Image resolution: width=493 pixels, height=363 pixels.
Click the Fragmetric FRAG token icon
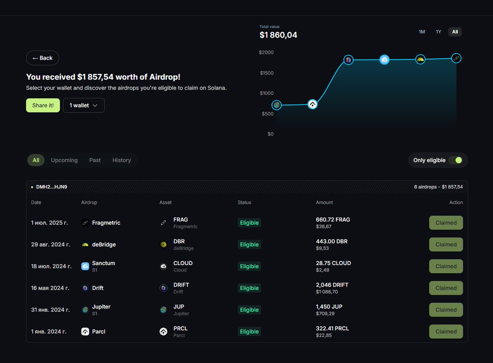164,223
